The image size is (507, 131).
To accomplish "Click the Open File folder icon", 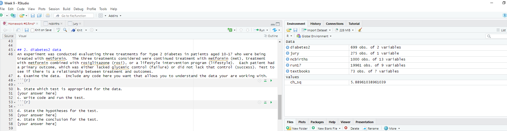I will (x=22, y=16).
